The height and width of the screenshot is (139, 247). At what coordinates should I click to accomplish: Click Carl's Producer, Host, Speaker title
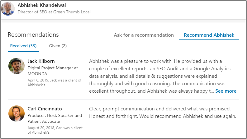pos(55,116)
